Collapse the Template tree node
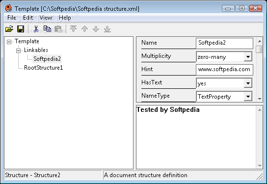This screenshot has height=184, width=267. [x=9, y=42]
